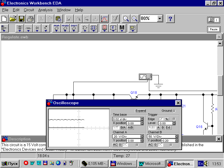
Task: Click the Help question mark icon
Action: tap(170, 19)
